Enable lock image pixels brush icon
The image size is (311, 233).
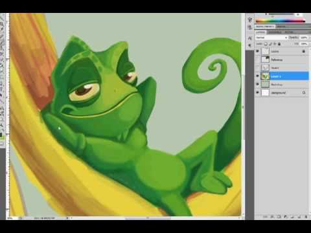(270, 44)
